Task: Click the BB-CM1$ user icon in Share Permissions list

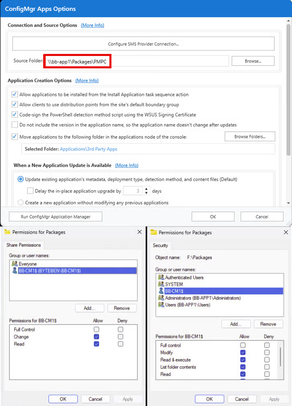Action: [x=15, y=271]
